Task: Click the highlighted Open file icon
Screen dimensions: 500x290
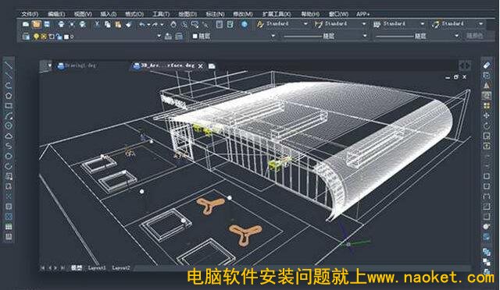Action: 37,24
